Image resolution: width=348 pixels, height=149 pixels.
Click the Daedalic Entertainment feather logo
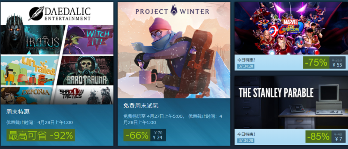[x=36, y=14]
